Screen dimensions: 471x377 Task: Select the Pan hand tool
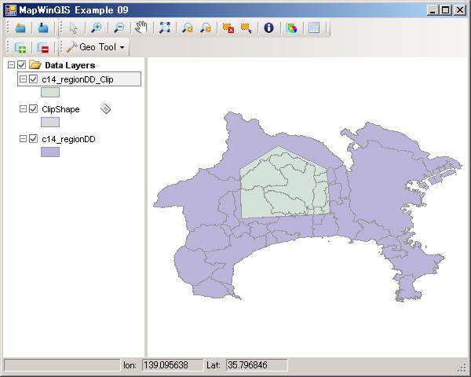click(141, 28)
